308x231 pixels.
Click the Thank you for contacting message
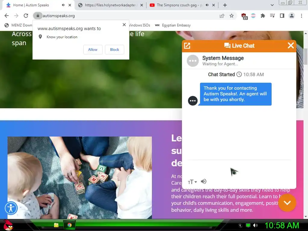[x=236, y=94]
